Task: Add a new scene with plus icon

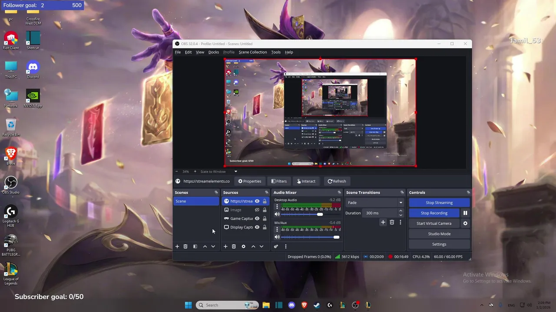Action: (x=177, y=247)
